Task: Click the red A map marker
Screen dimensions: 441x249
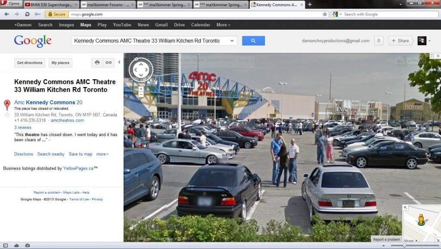Action: point(7,105)
